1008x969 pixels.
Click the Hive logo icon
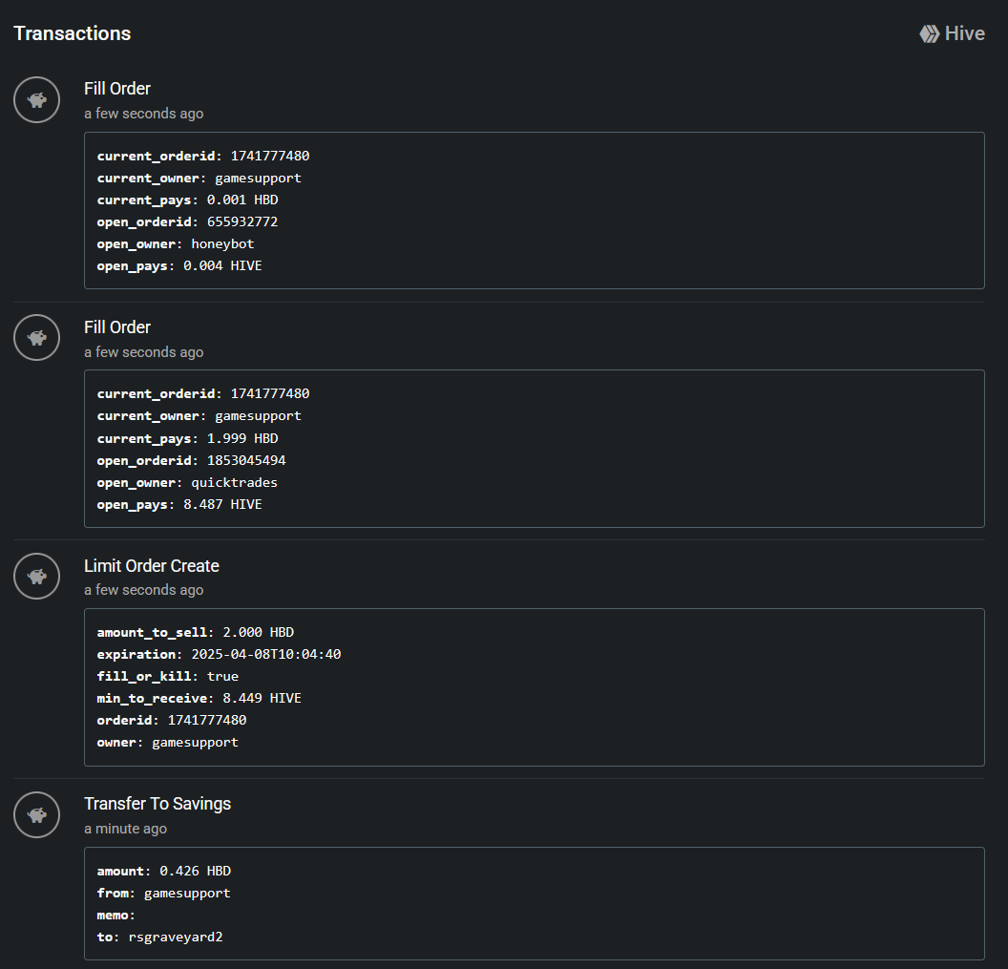(929, 34)
